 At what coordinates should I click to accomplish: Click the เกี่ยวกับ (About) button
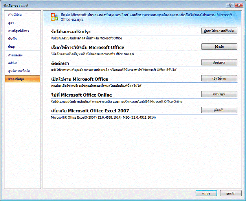click(219, 110)
